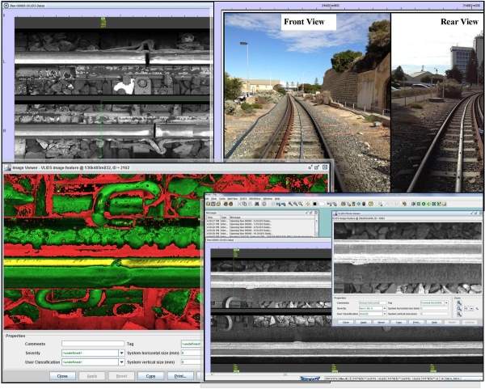Open the Window menu in menu bar
Viewport: 485px width, 389px height.
coord(265,198)
